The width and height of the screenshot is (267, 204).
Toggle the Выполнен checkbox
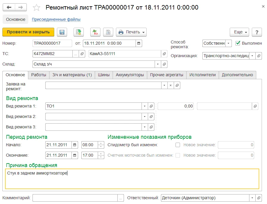(x=238, y=43)
